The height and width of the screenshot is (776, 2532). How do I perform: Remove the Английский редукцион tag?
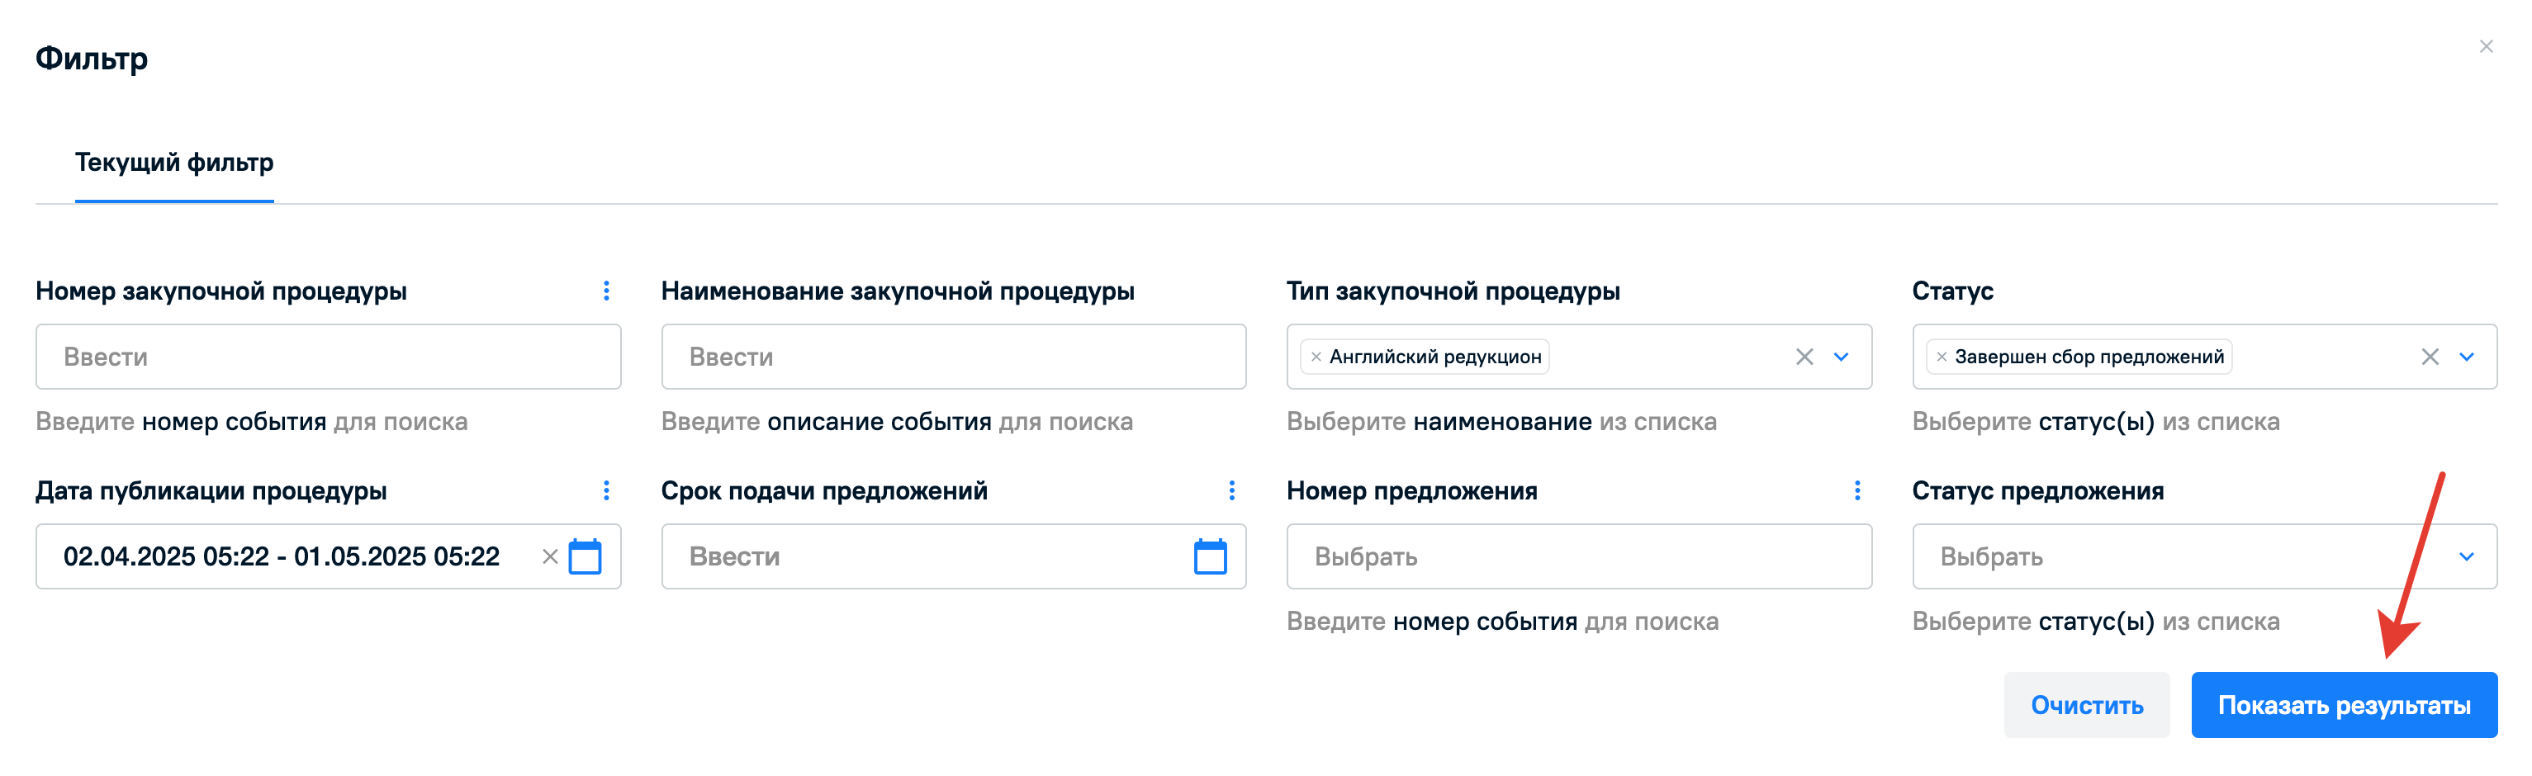coord(1316,357)
